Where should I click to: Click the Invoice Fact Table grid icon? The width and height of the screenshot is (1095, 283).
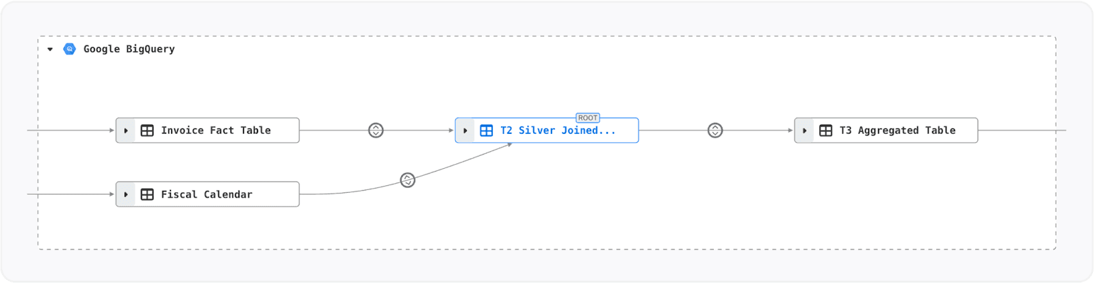147,131
